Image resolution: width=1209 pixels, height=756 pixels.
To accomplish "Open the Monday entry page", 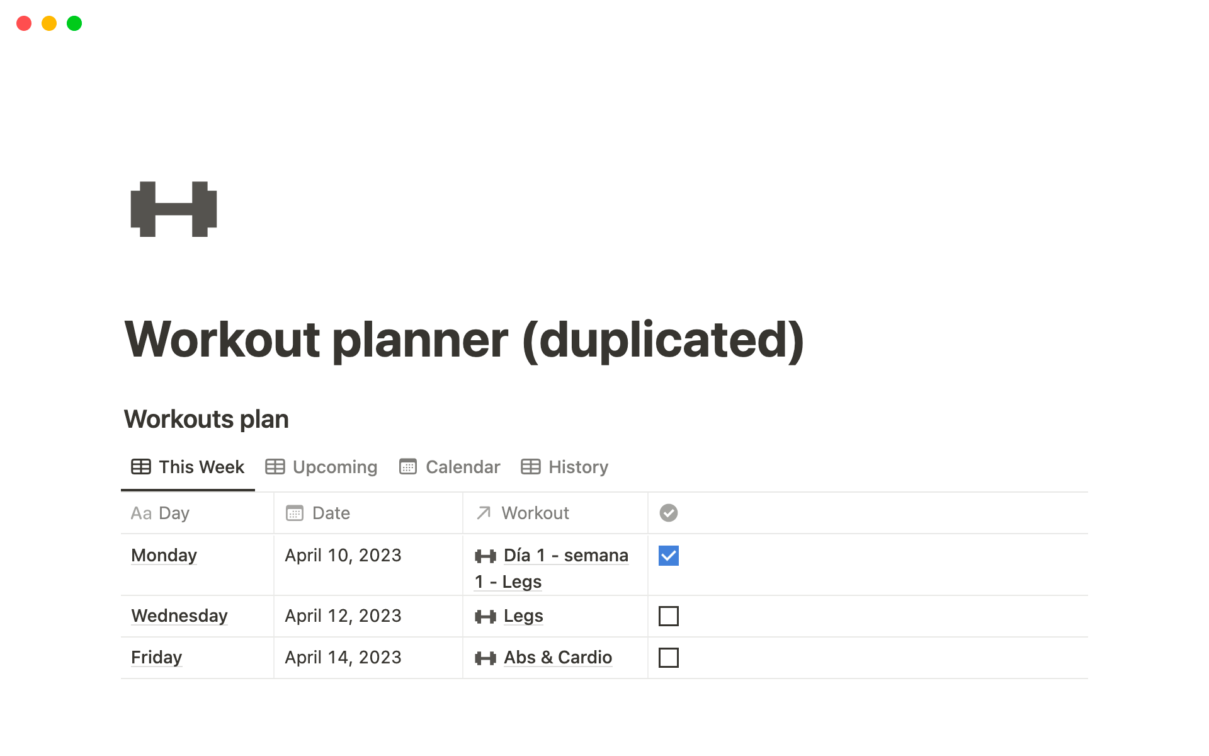I will pos(164,555).
